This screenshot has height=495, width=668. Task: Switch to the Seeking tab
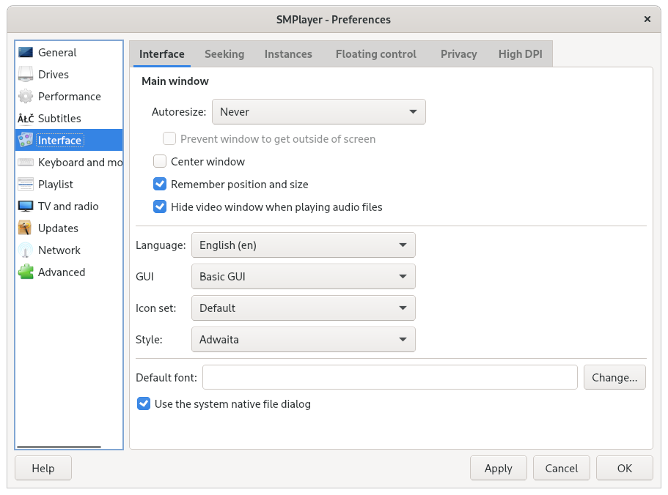click(x=224, y=54)
